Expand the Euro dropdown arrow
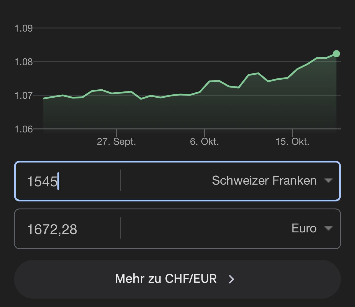This screenshot has width=355, height=307. 328,228
